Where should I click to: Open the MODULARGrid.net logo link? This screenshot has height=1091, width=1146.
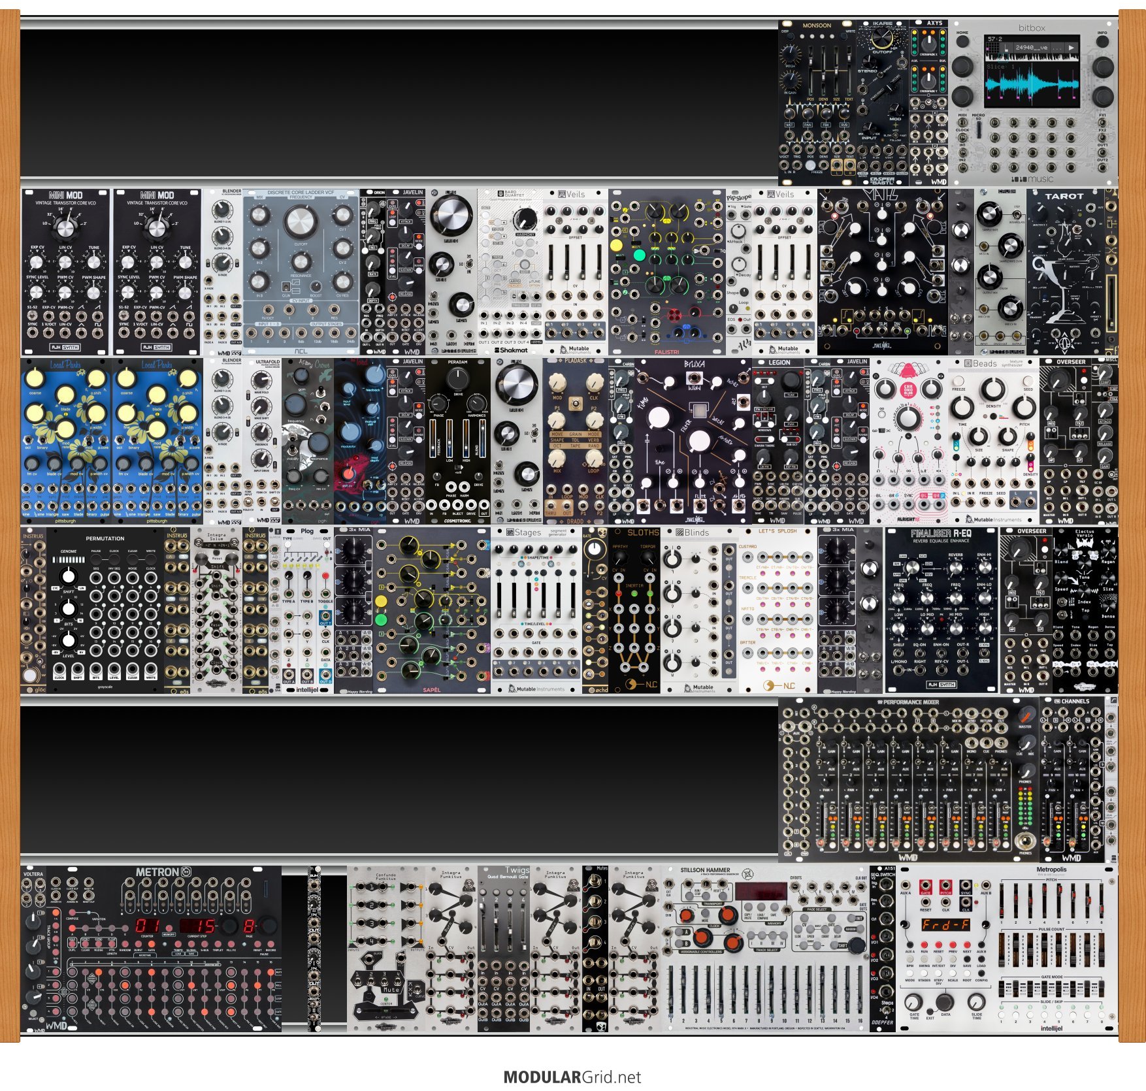572,1077
